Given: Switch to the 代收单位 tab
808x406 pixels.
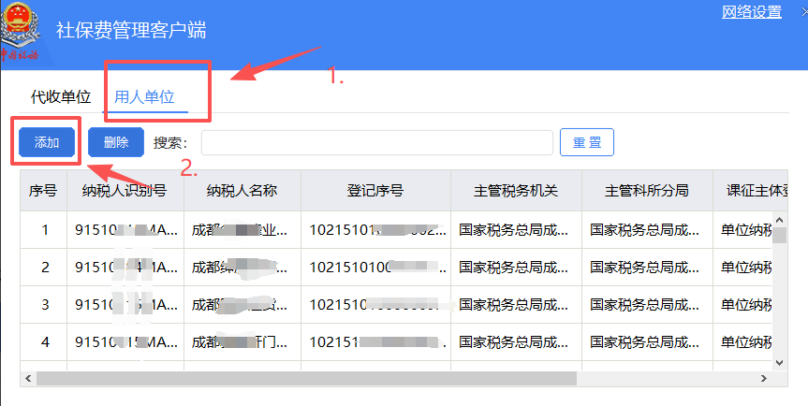Looking at the screenshot, I should [x=61, y=96].
